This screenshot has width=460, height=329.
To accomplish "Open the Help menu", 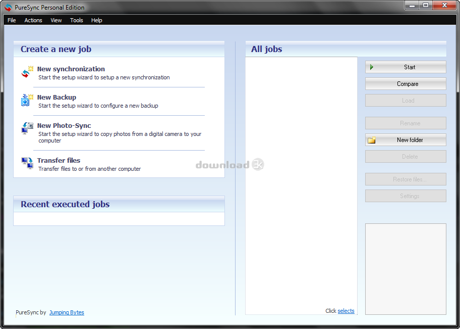I will pyautogui.click(x=96, y=20).
